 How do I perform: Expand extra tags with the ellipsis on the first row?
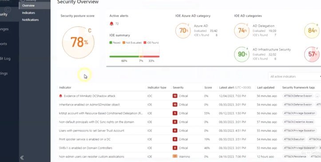[x=317, y=96]
